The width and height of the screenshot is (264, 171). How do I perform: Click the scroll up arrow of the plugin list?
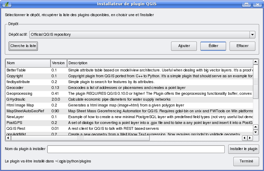coord(255,62)
